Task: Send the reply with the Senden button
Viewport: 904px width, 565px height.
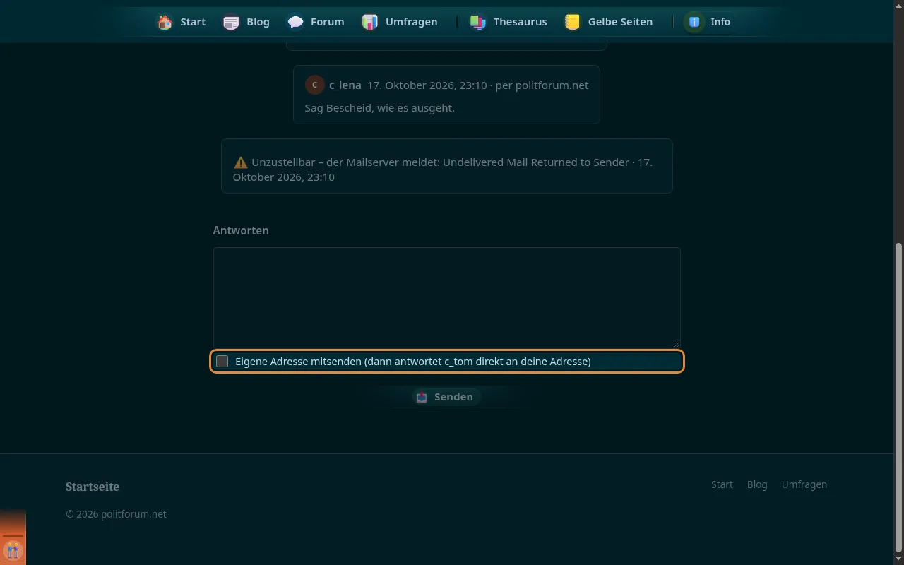Action: pyautogui.click(x=446, y=397)
